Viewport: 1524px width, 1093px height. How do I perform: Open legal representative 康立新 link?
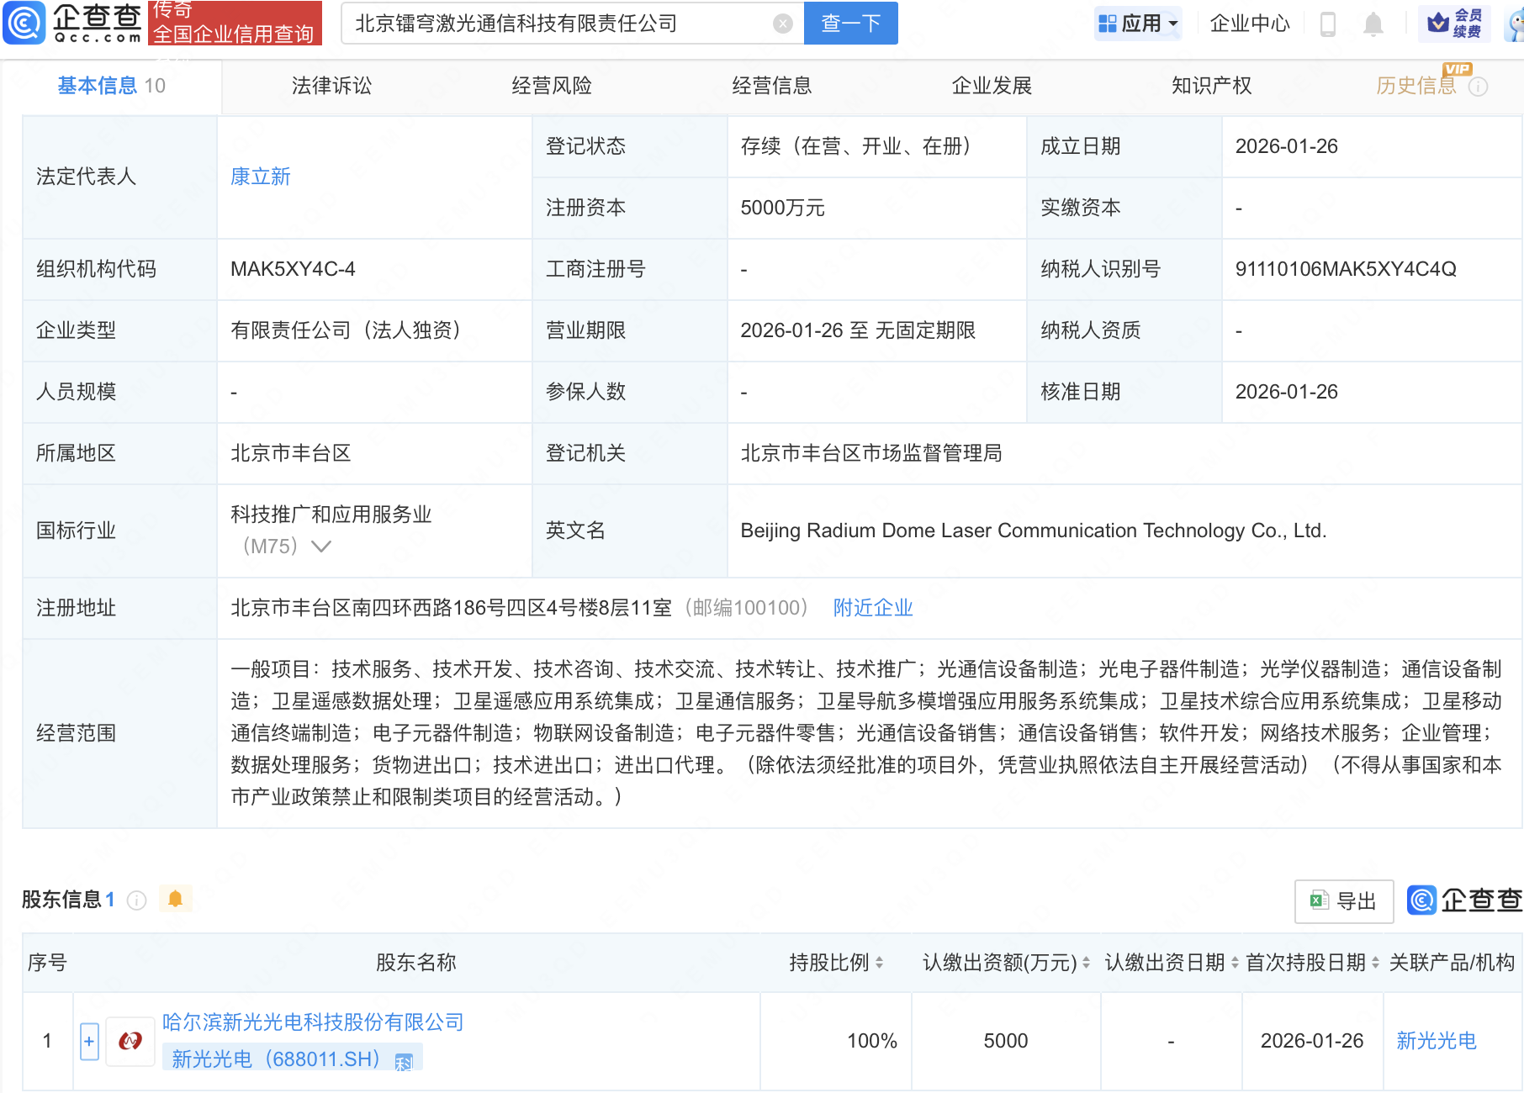coord(261,177)
